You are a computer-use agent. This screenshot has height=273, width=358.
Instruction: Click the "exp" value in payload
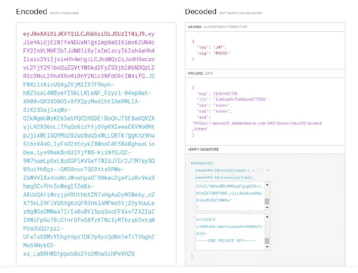(x=225, y=94)
